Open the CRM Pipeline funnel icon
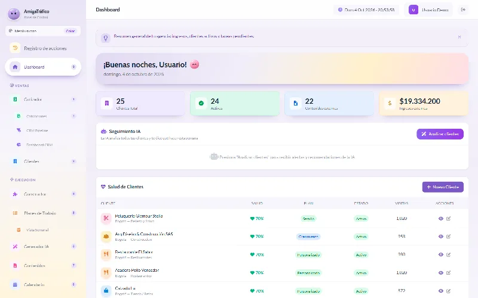Screen dimensions: 478x298 pyautogui.click(x=19, y=131)
